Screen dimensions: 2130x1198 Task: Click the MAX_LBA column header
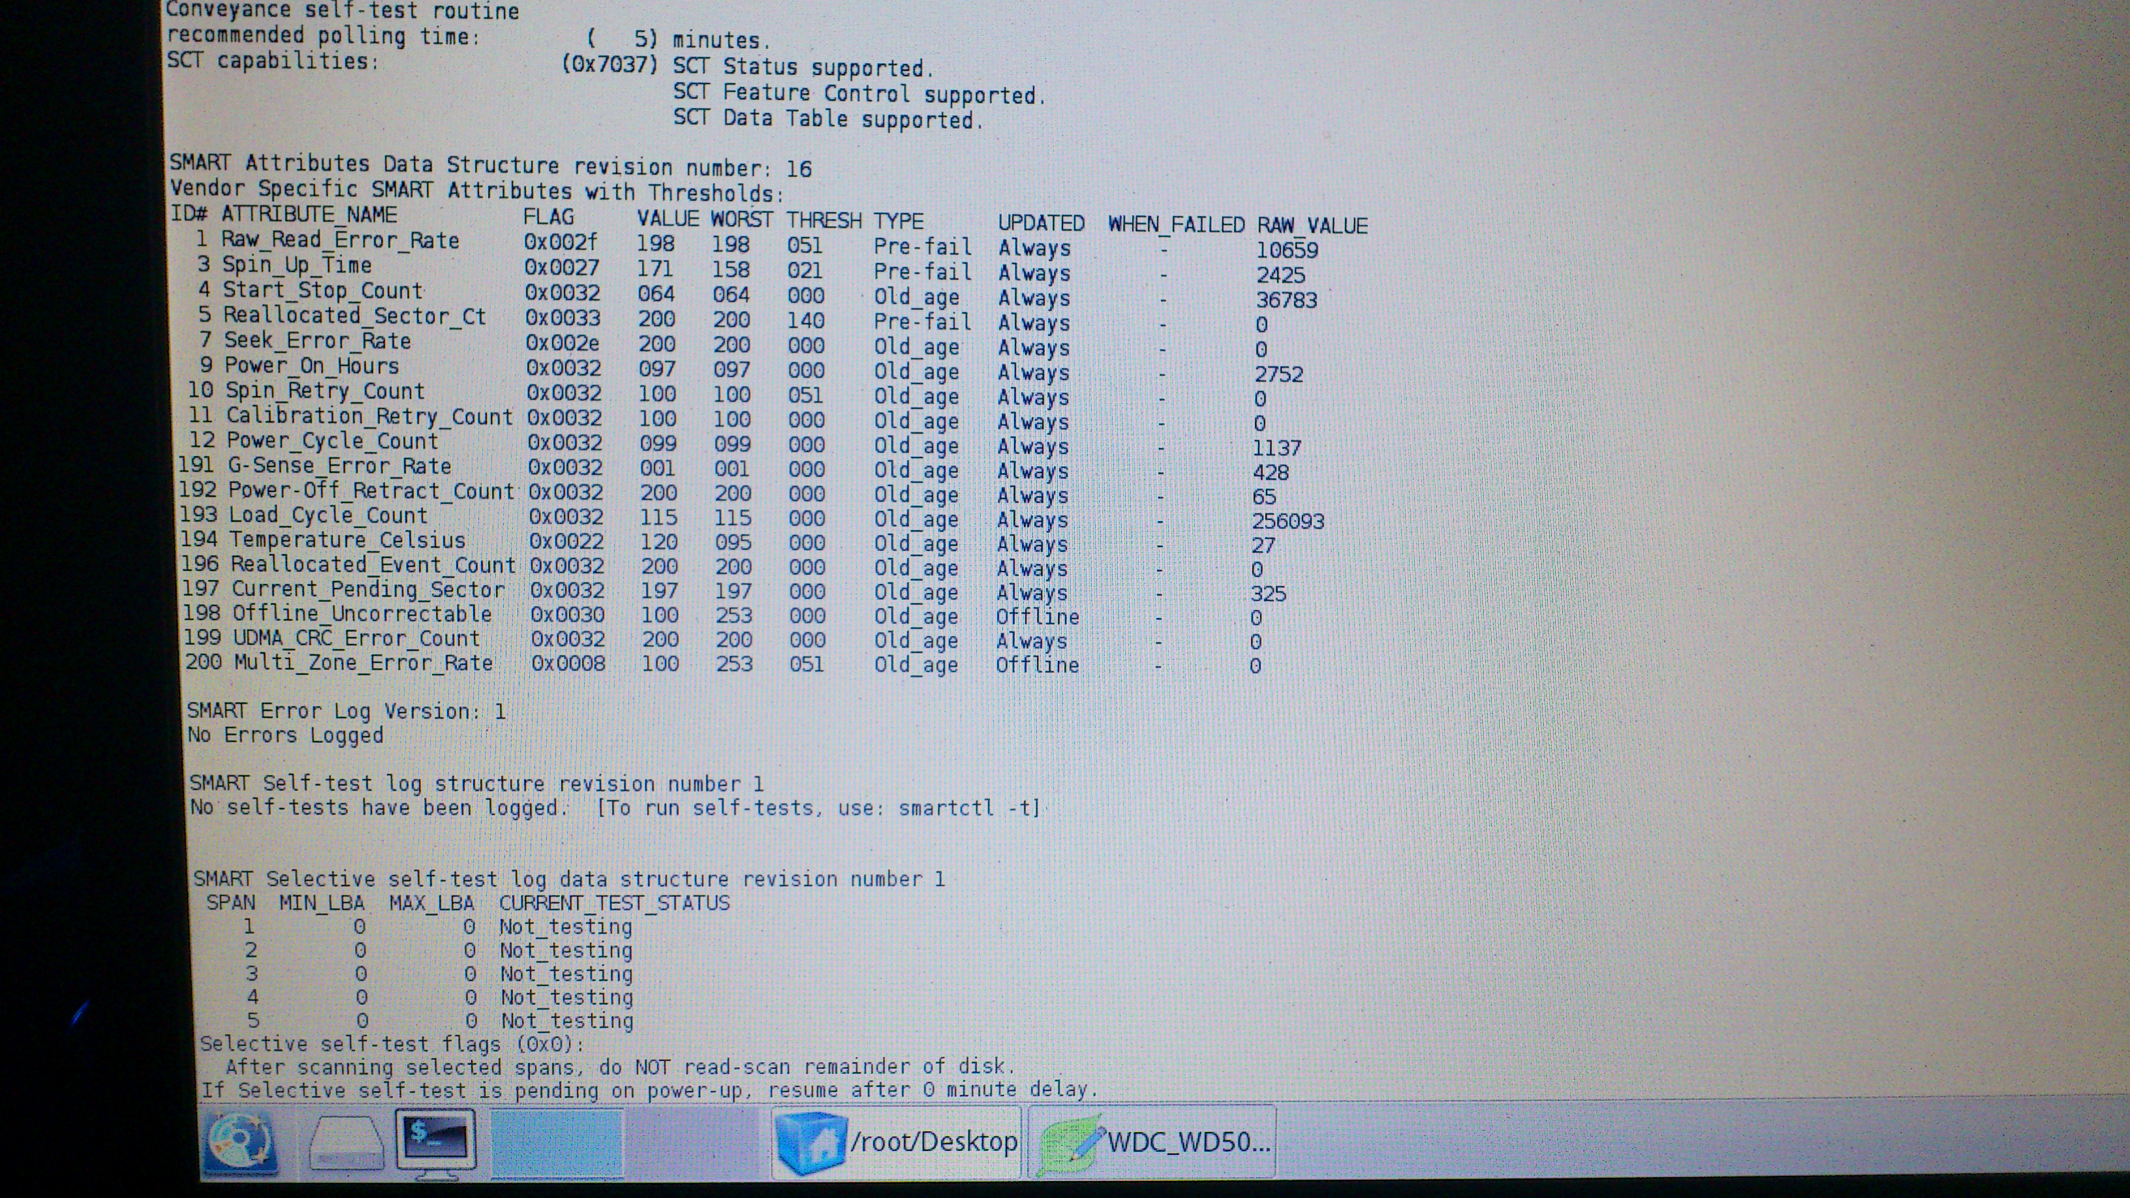431,903
